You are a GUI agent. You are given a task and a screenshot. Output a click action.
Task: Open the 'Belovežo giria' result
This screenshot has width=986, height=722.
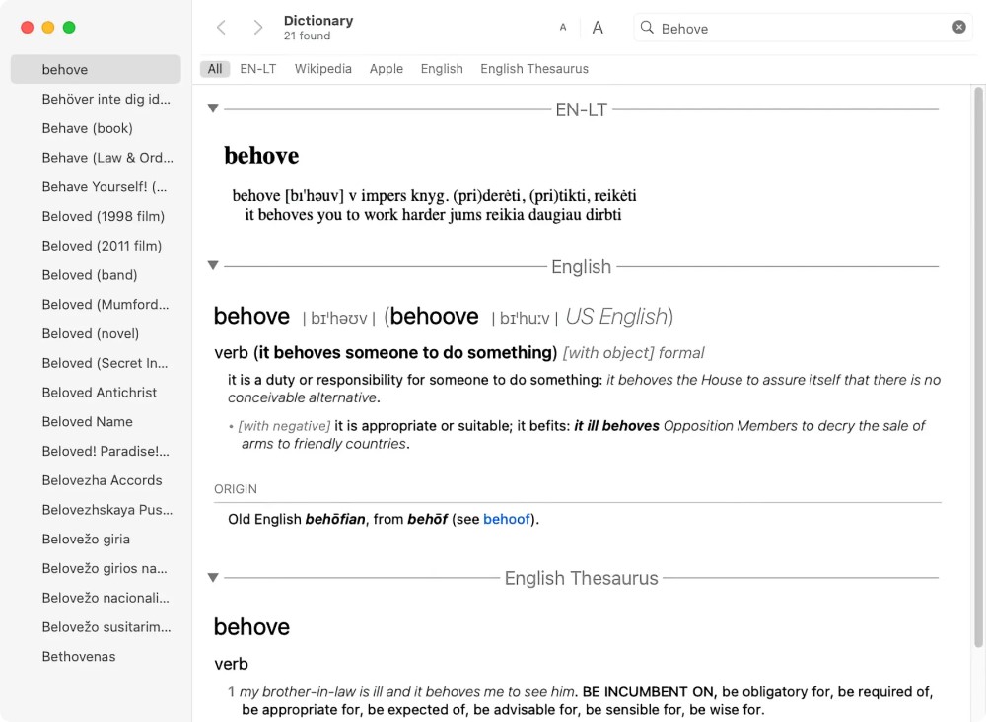[x=96, y=539]
